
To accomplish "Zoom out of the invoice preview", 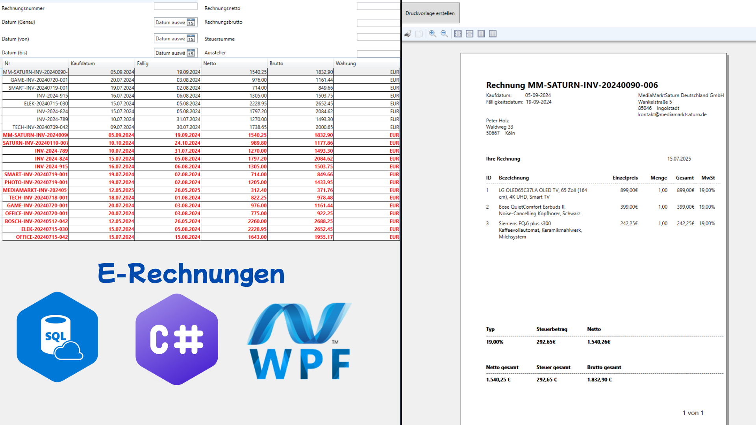I will (x=444, y=34).
